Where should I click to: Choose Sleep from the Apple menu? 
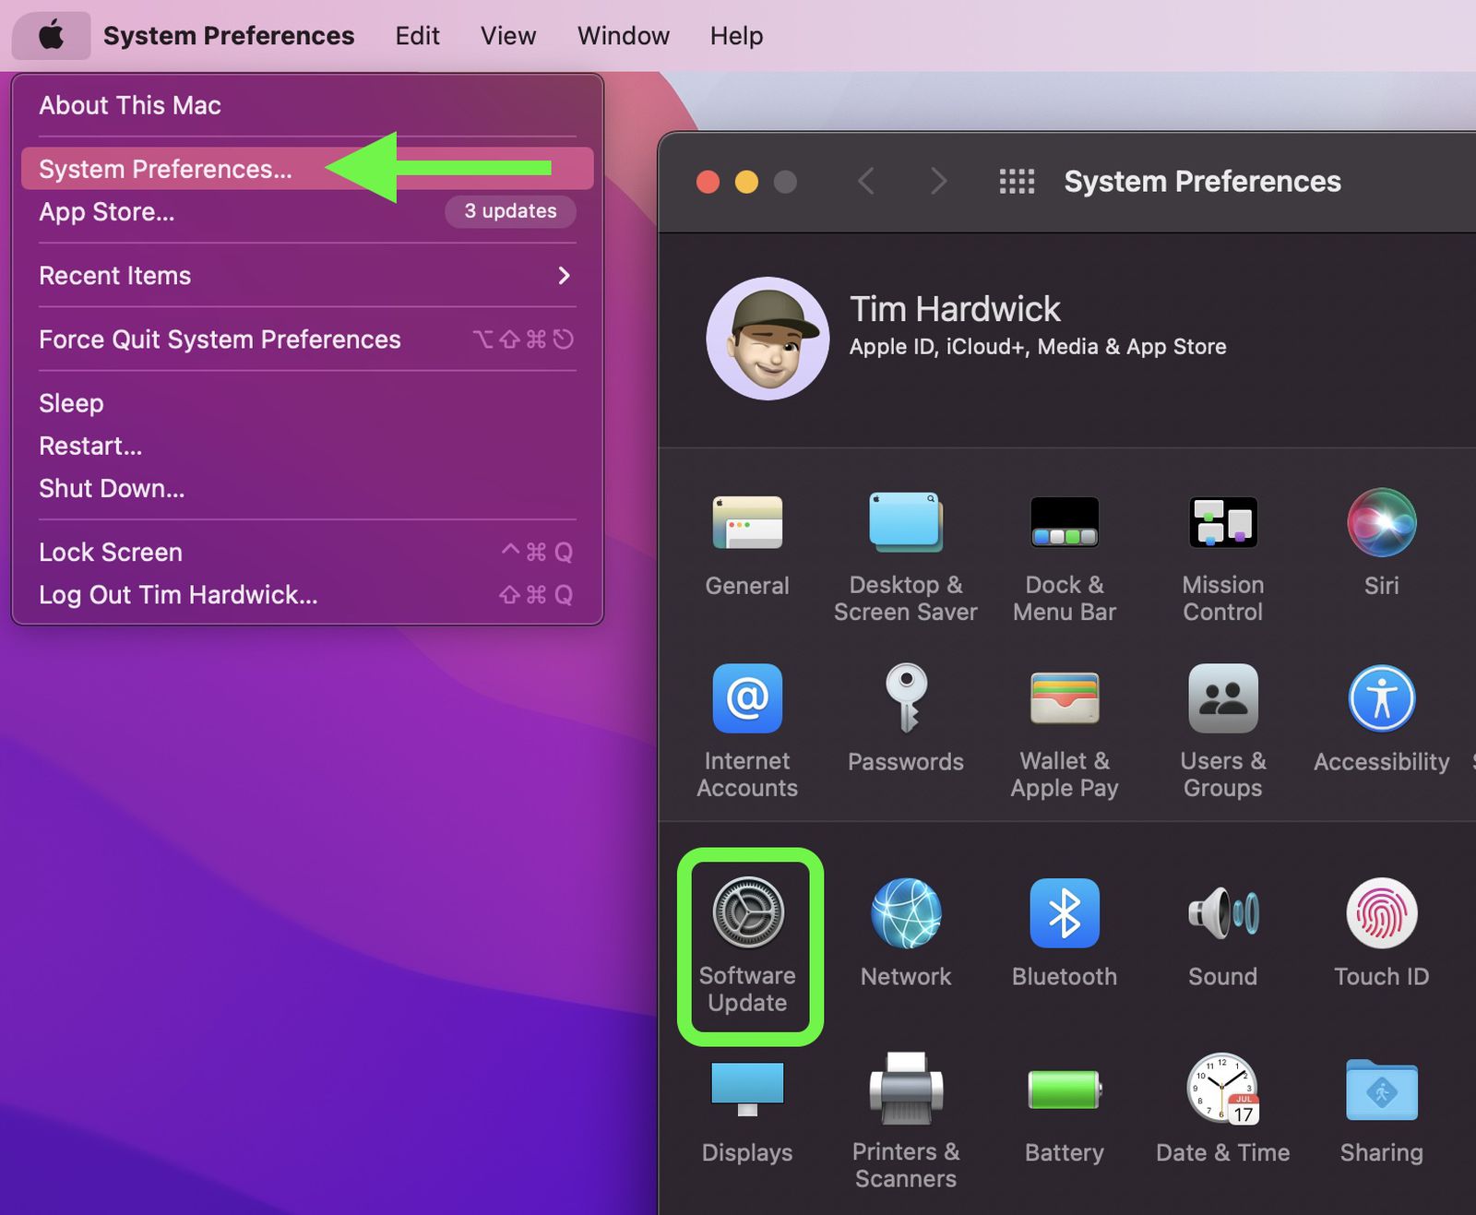[x=306, y=403]
